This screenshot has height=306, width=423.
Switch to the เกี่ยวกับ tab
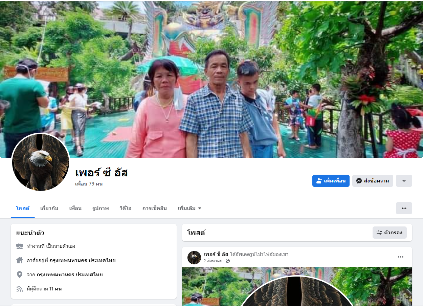pyautogui.click(x=49, y=208)
